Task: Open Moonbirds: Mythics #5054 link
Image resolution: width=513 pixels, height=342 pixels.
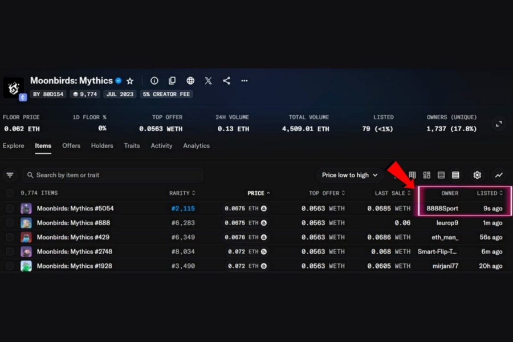Action: coord(75,209)
